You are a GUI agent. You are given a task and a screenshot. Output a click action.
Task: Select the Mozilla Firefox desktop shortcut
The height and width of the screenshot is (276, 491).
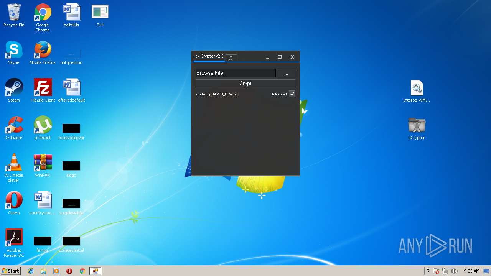pyautogui.click(x=43, y=53)
